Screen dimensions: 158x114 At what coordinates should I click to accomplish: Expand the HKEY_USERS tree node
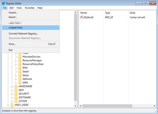coord(8,105)
